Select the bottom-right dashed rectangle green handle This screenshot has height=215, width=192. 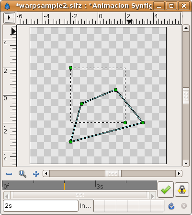click(x=125, y=122)
